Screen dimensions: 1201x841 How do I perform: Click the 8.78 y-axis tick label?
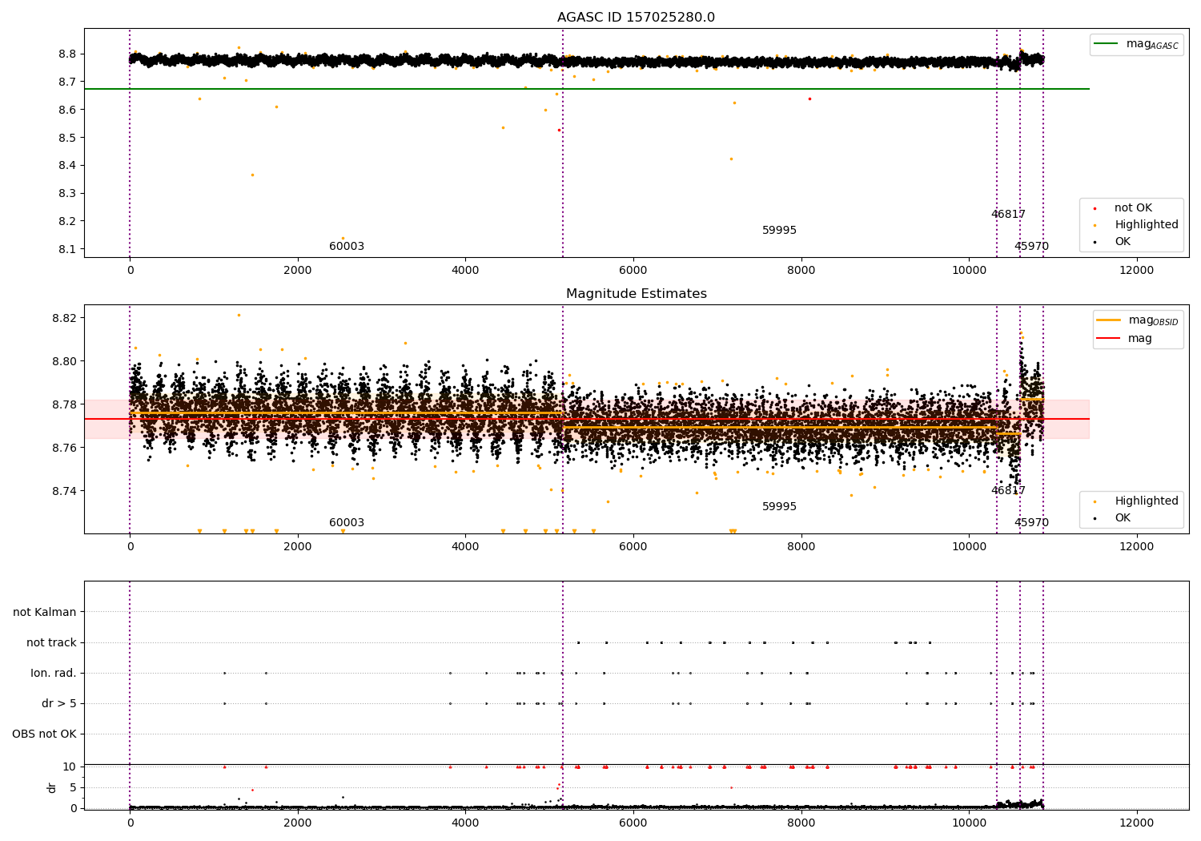point(64,404)
